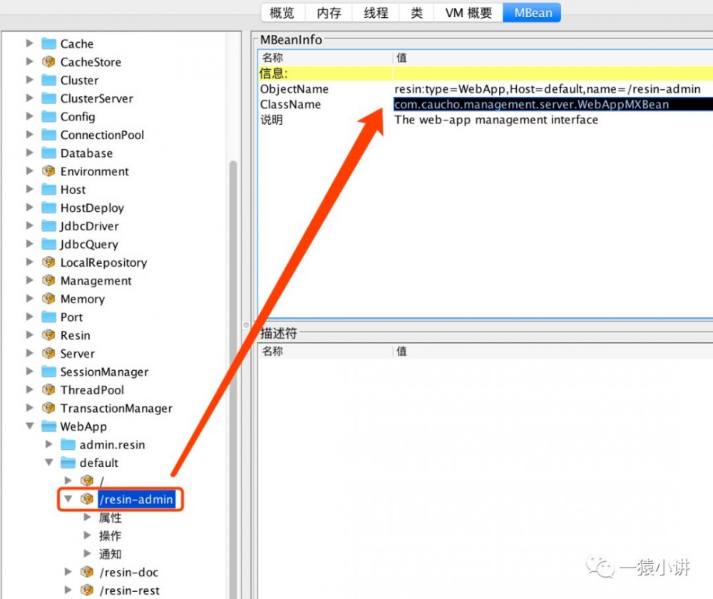Collapse the /resin-admin node
Viewport: 713px width, 599px height.
pyautogui.click(x=68, y=499)
